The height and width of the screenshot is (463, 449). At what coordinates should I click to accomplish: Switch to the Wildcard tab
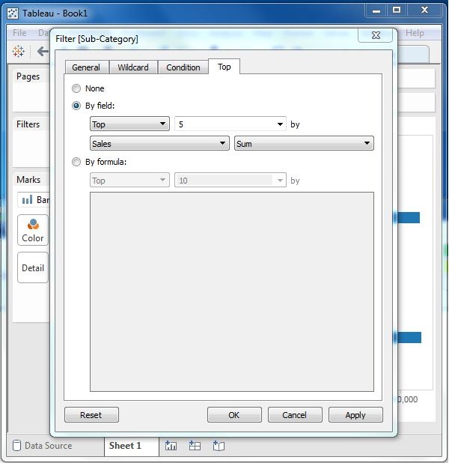(133, 67)
